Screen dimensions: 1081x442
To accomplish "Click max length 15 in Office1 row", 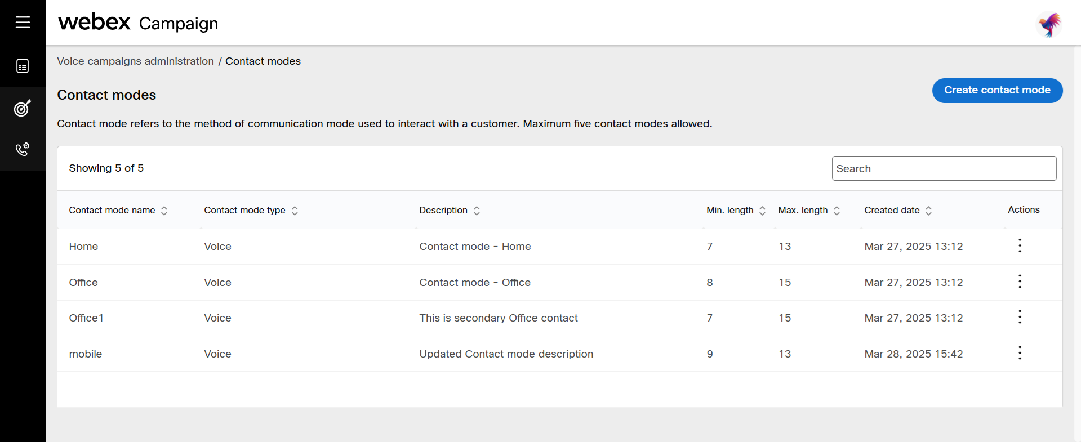I will coord(785,318).
